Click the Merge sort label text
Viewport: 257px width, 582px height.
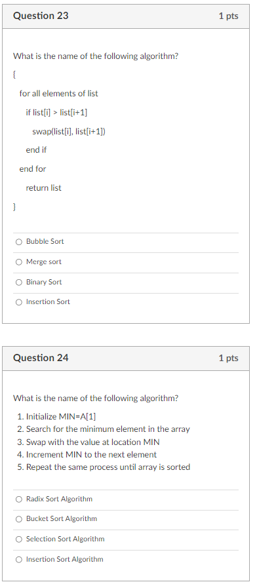[44, 262]
